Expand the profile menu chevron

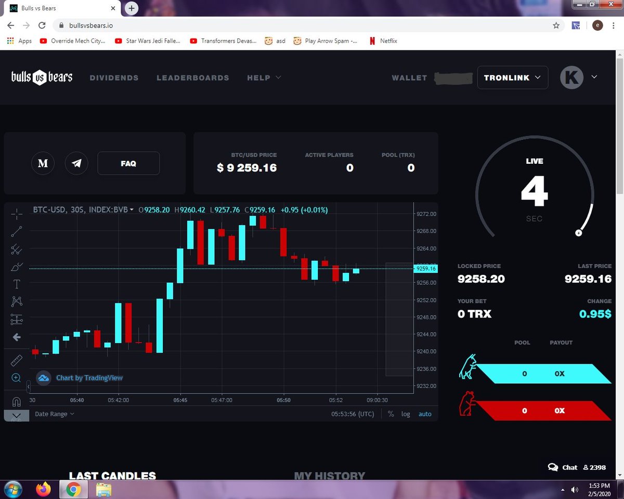(594, 77)
